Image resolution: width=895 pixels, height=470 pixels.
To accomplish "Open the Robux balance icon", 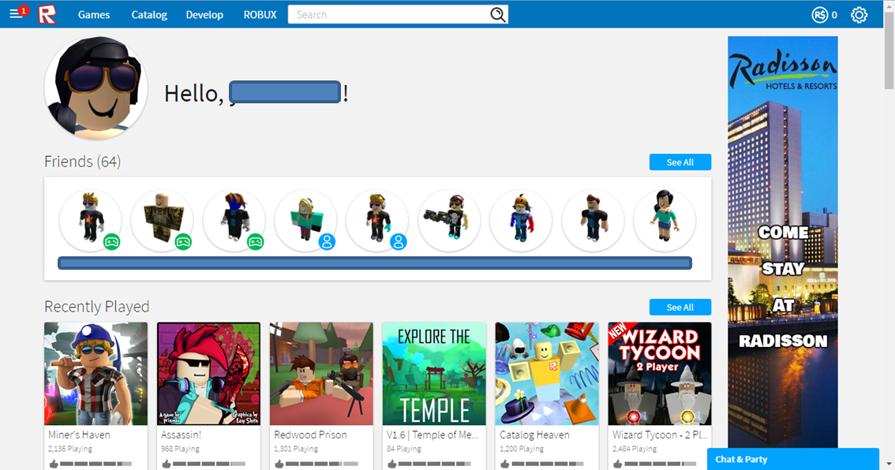I will point(820,15).
